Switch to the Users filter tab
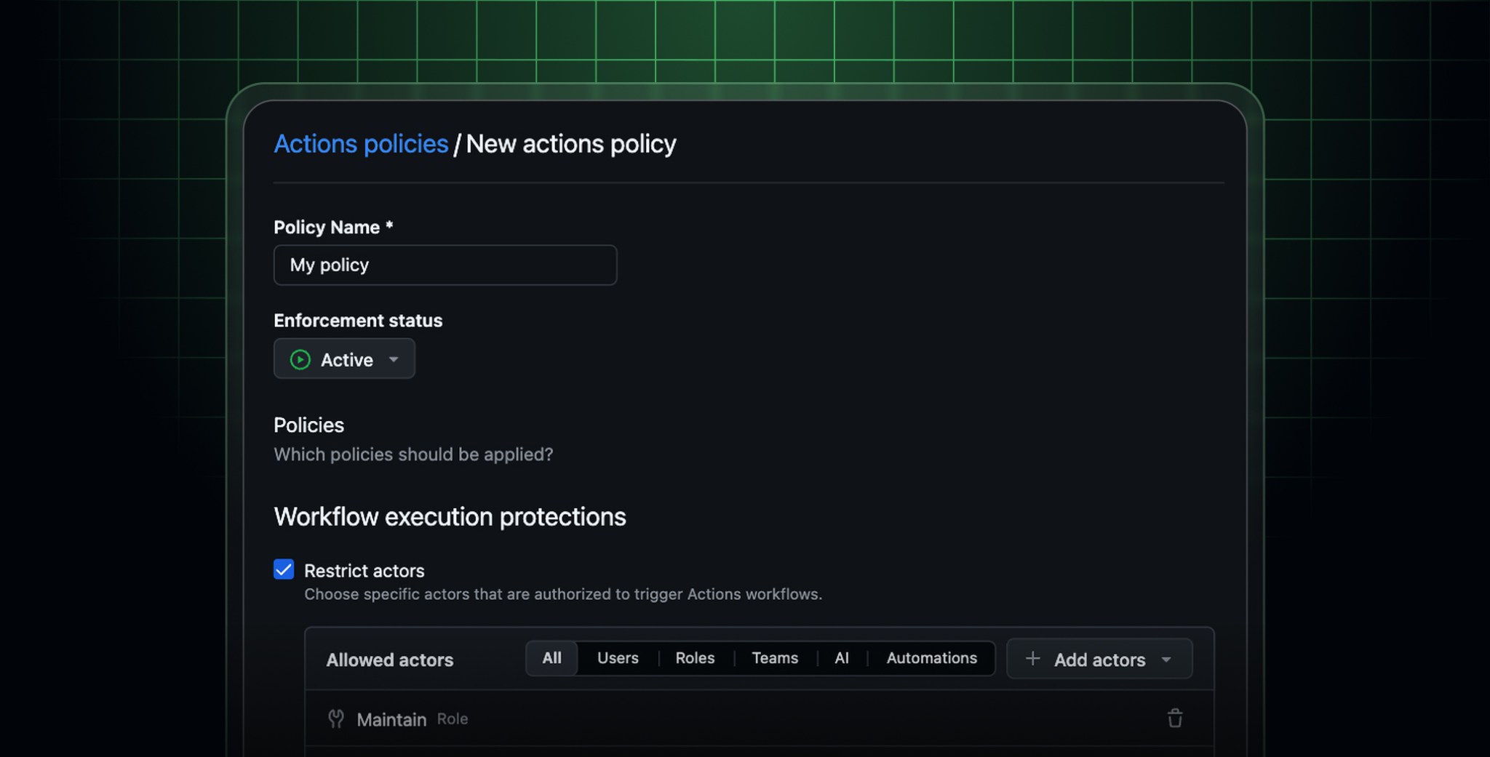Screen dimensions: 1490x757 (618, 658)
